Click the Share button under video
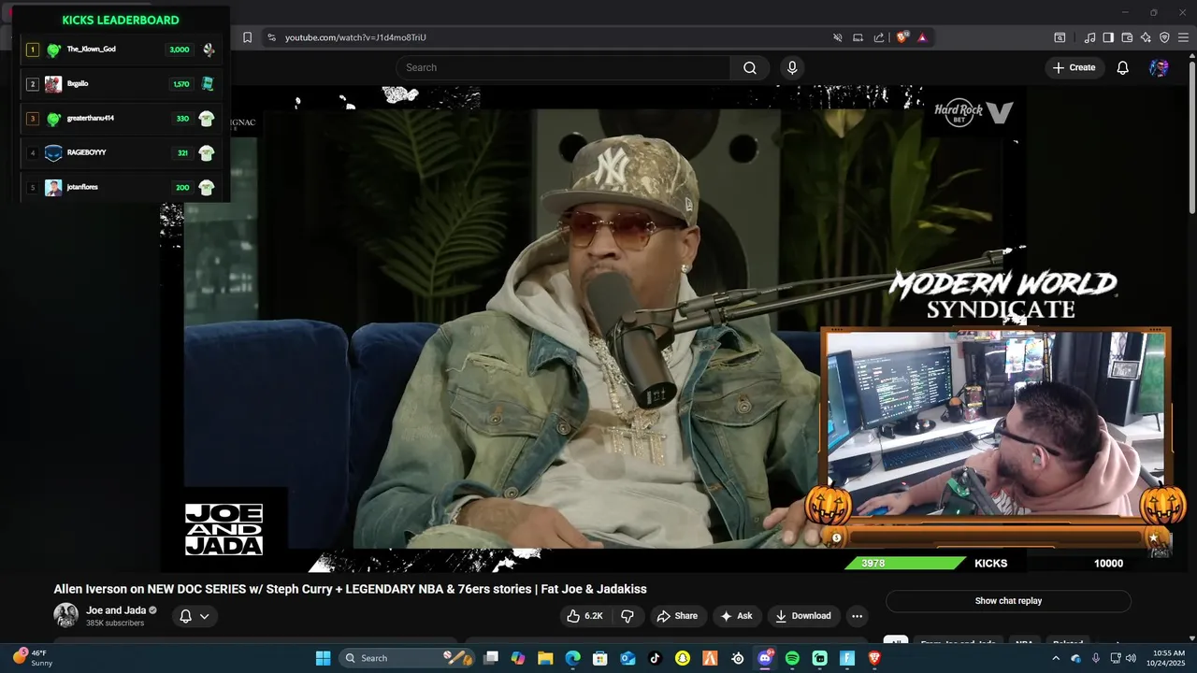The height and width of the screenshot is (673, 1197). click(677, 616)
